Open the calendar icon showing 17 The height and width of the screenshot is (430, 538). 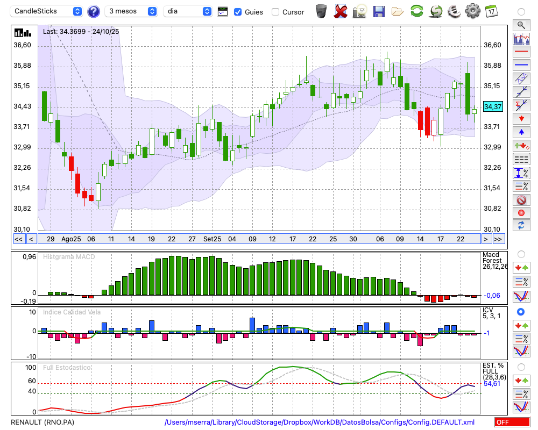491,11
